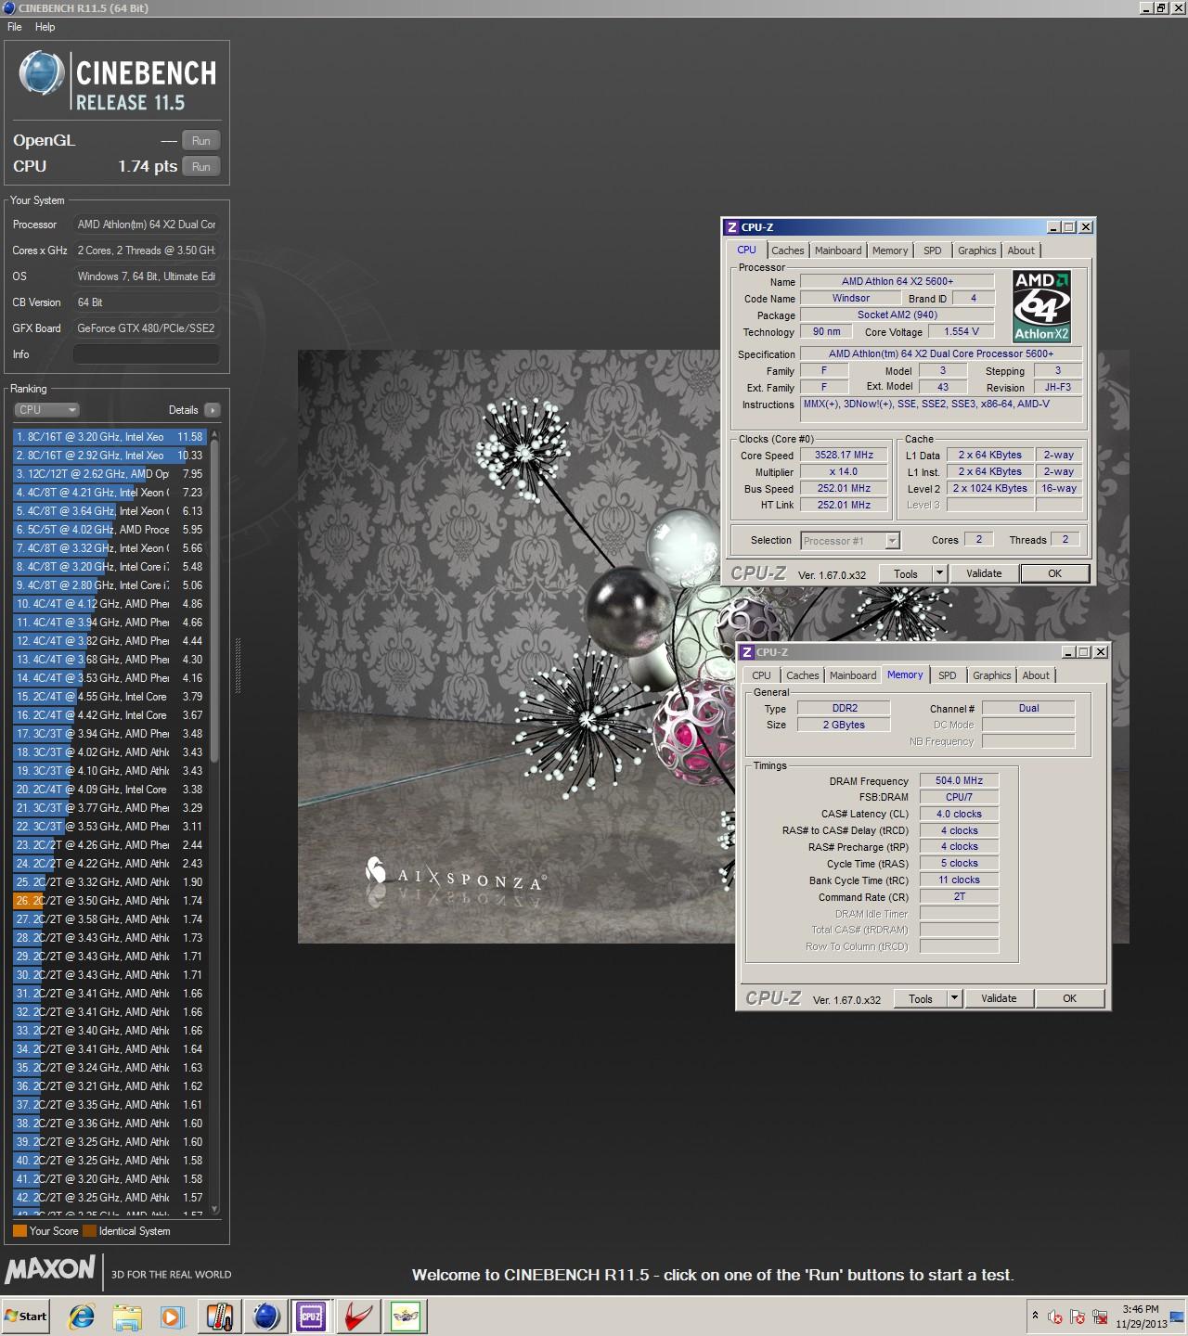Screen dimensions: 1188x1336
Task: Open Tools dropdown arrow in top CPU-Z window
Action: click(x=939, y=574)
